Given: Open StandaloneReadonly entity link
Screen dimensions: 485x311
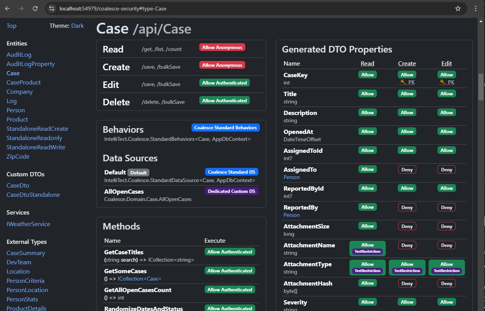Looking at the screenshot, I should pyautogui.click(x=34, y=138).
